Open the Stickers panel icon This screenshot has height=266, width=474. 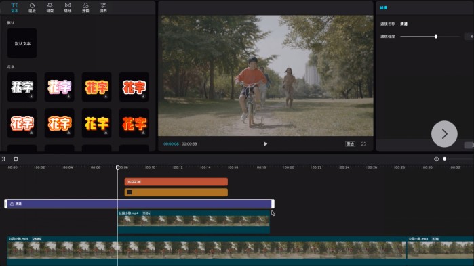32,7
